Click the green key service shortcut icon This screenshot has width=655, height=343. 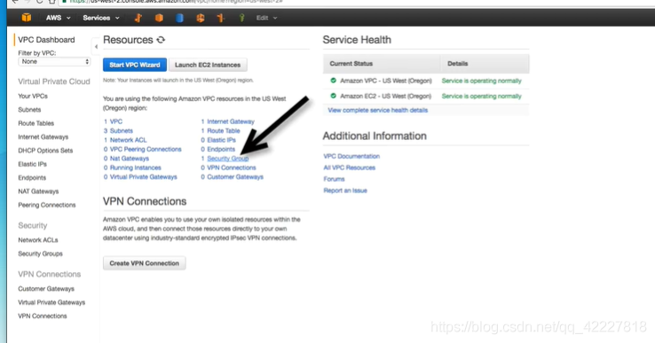pos(241,18)
